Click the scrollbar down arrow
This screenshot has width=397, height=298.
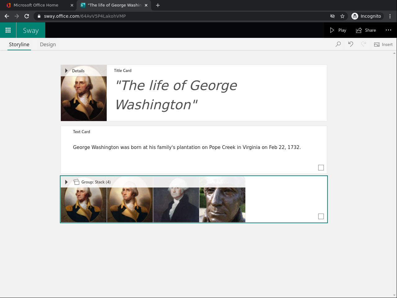pyautogui.click(x=395, y=295)
